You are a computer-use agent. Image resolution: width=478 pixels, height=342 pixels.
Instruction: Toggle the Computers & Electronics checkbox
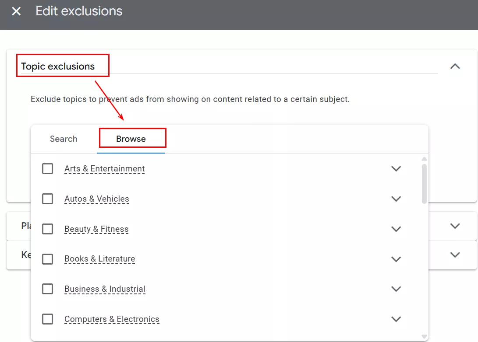pyautogui.click(x=47, y=319)
